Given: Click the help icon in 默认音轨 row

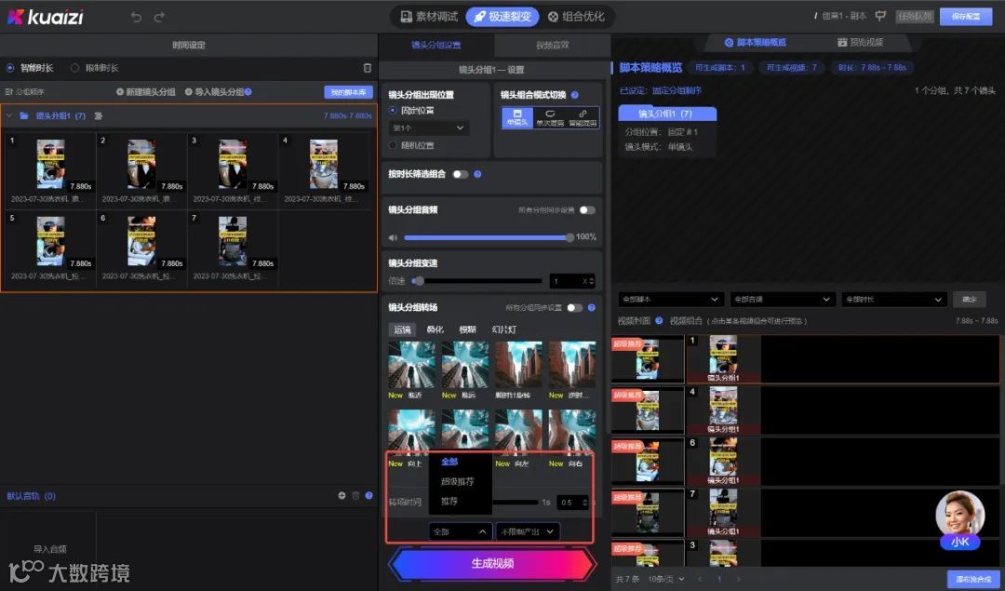Looking at the screenshot, I should tap(368, 495).
